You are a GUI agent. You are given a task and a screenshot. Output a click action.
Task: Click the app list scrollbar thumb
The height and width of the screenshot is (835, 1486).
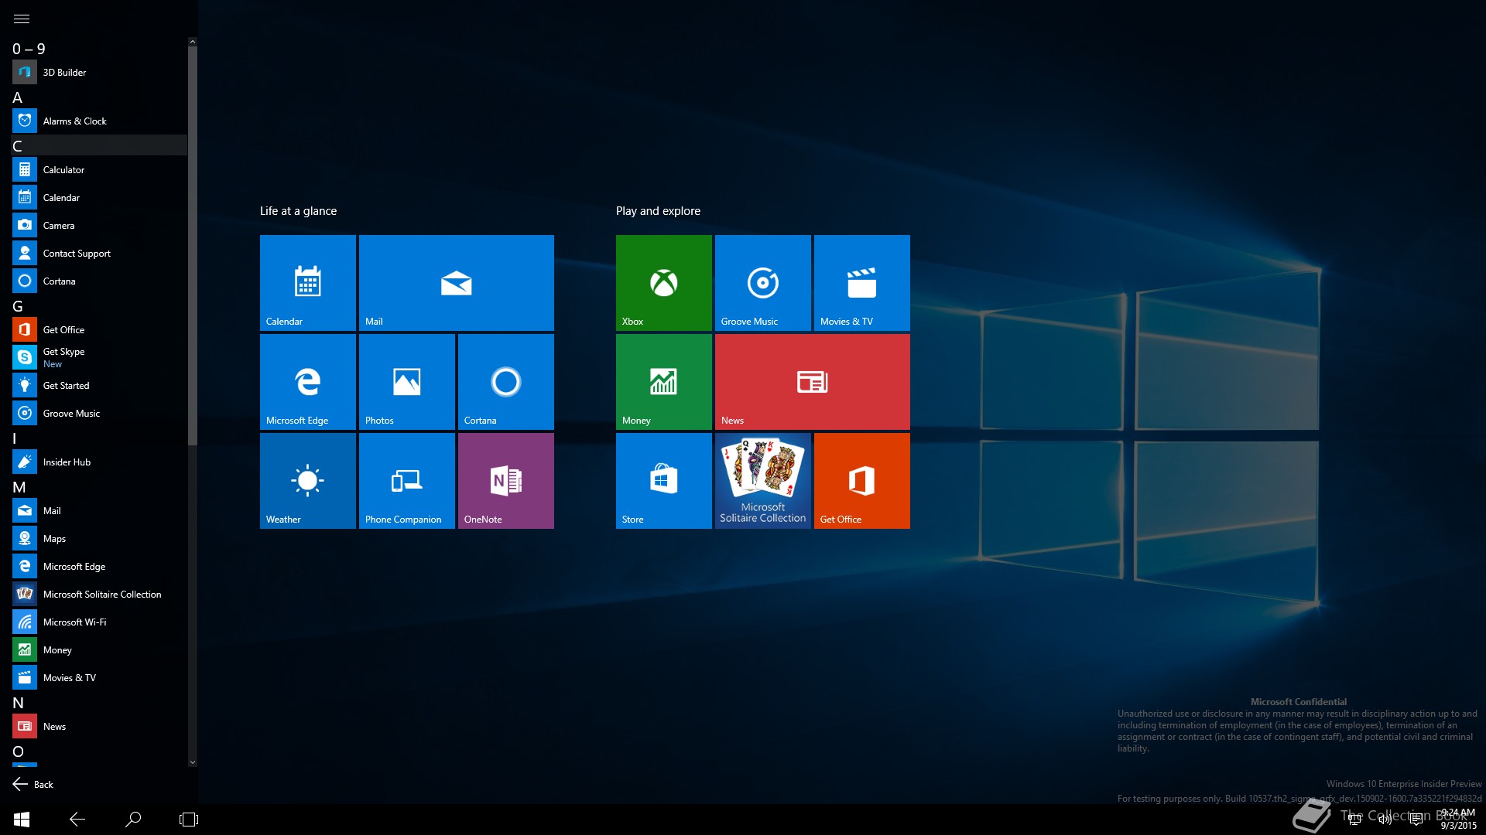(193, 246)
